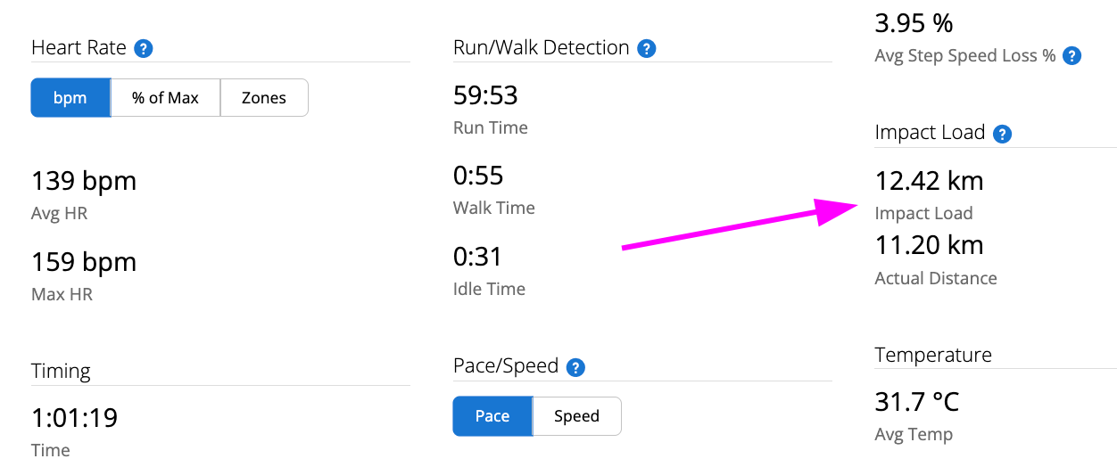The height and width of the screenshot is (467, 1117).
Task: Open help for Avg Step Speed Loss
Action: (x=1072, y=56)
